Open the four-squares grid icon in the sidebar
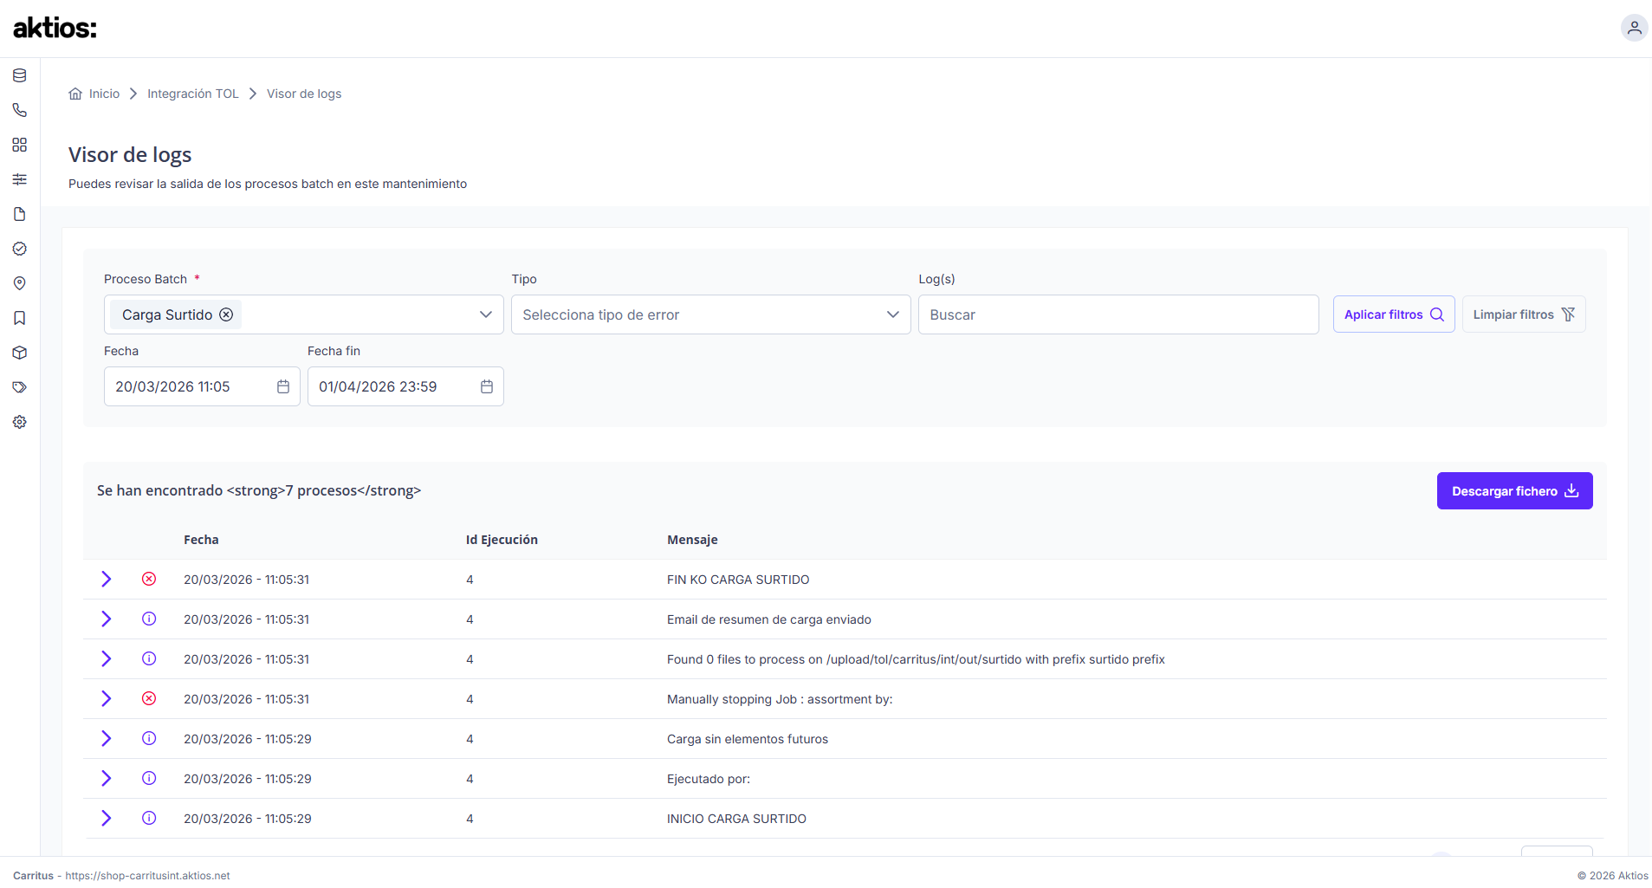The image size is (1652, 888). tap(20, 145)
